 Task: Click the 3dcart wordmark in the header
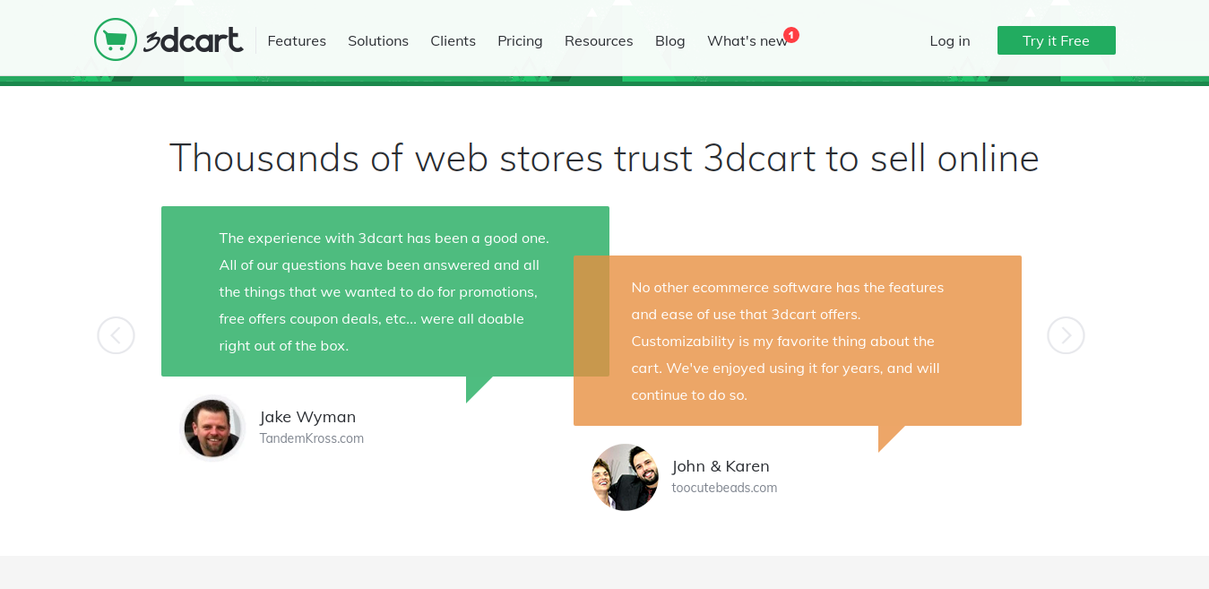pos(191,39)
